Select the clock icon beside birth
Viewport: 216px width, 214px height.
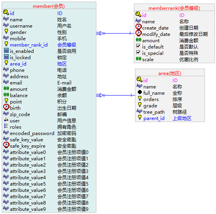coord(6,107)
